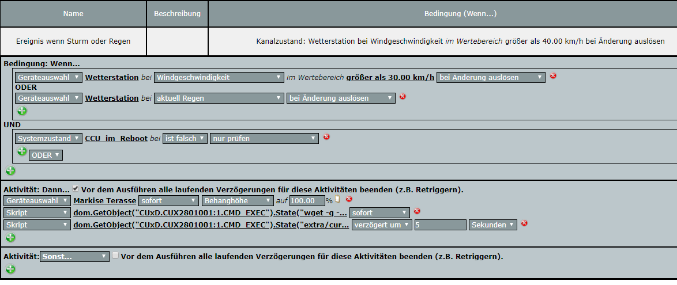The height and width of the screenshot is (285, 677).
Task: Delete the CCU_im_Reboot condition
Action: [x=326, y=137]
